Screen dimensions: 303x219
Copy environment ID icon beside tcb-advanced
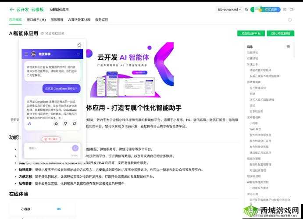pos(246,10)
